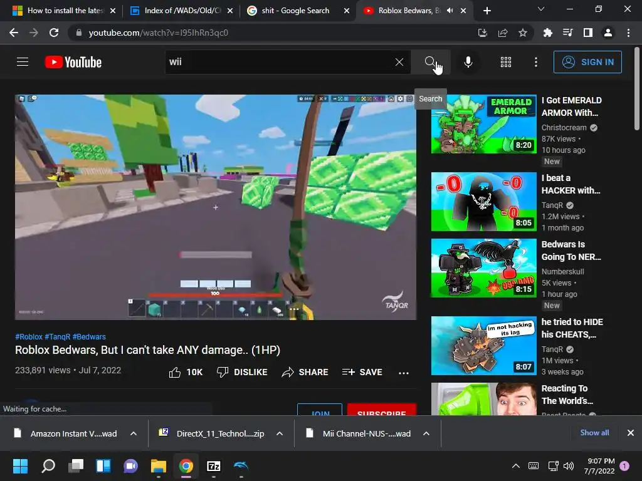Open tab search dropdown chevron
Image resolution: width=642 pixels, height=481 pixels.
click(x=541, y=9)
